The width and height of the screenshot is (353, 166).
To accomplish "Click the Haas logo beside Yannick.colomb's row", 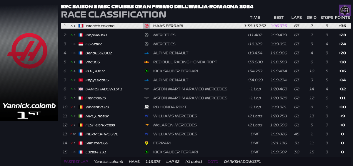I will tap(146, 26).
